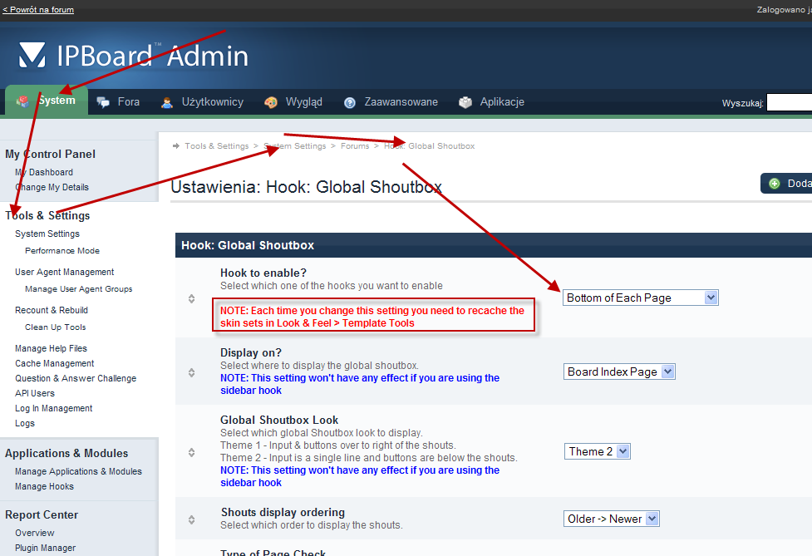Click the Aplikacje box icon

(465, 102)
